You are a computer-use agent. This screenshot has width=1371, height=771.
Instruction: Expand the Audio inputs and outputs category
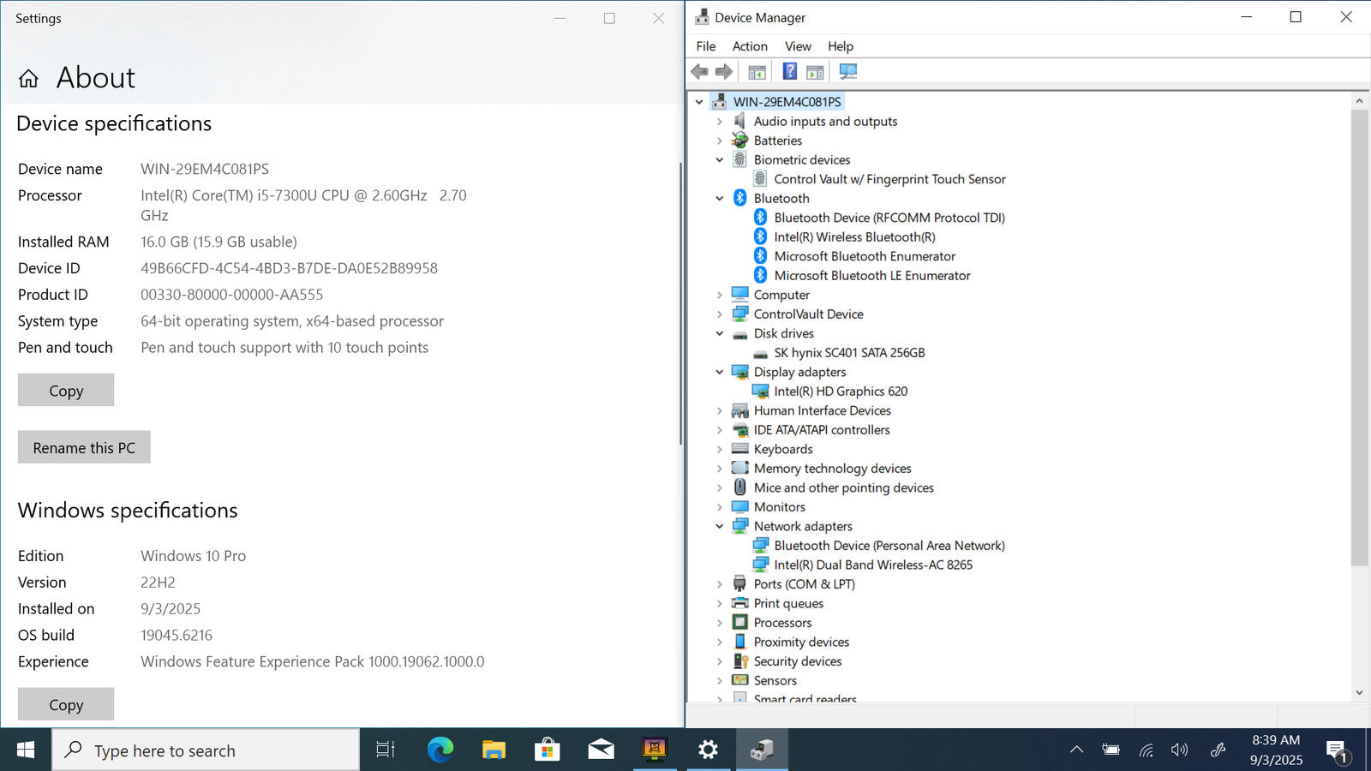[x=720, y=122]
